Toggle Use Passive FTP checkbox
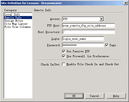Image resolution: width=129 pixels, height=102 pixels. click(64, 51)
